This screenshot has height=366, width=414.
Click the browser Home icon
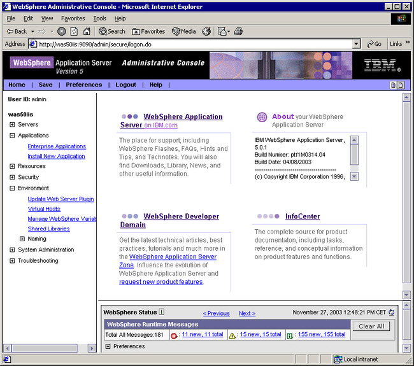(x=87, y=31)
